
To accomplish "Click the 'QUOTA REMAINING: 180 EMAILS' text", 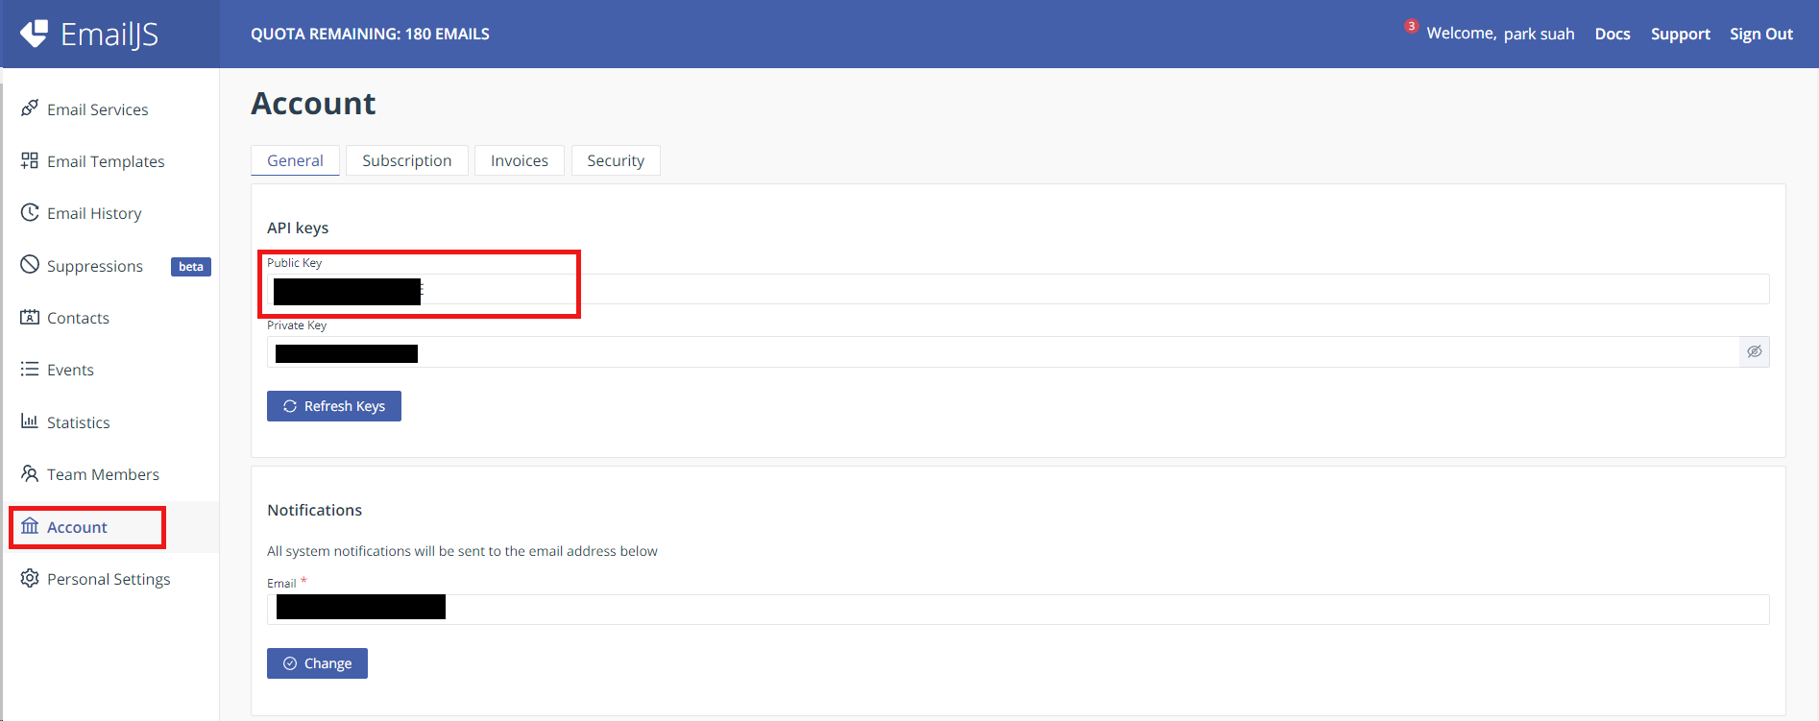I will [x=370, y=34].
